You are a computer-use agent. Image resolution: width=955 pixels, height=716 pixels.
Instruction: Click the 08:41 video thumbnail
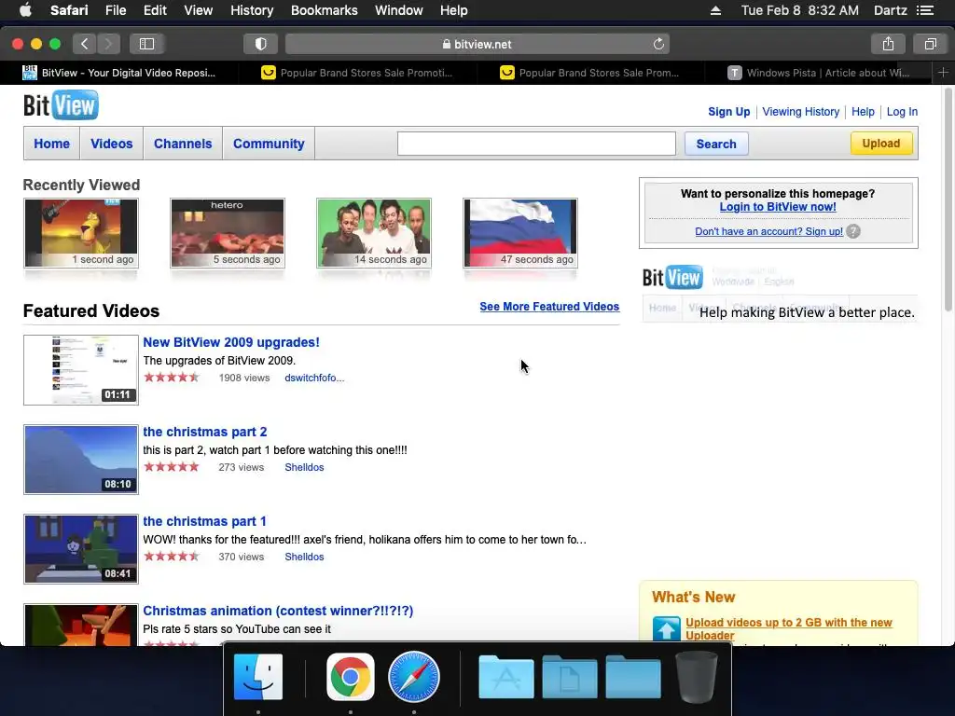point(81,548)
